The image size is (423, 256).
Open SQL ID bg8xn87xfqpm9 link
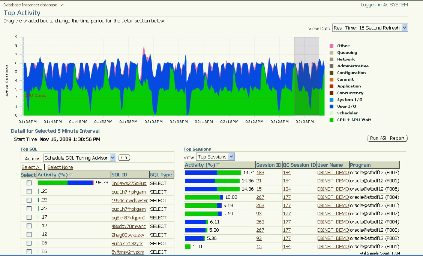(128, 218)
